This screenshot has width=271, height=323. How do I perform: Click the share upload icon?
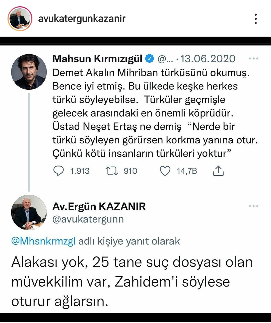[218, 171]
